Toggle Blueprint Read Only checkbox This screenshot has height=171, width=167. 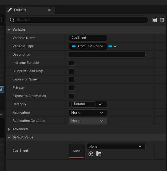[72, 71]
